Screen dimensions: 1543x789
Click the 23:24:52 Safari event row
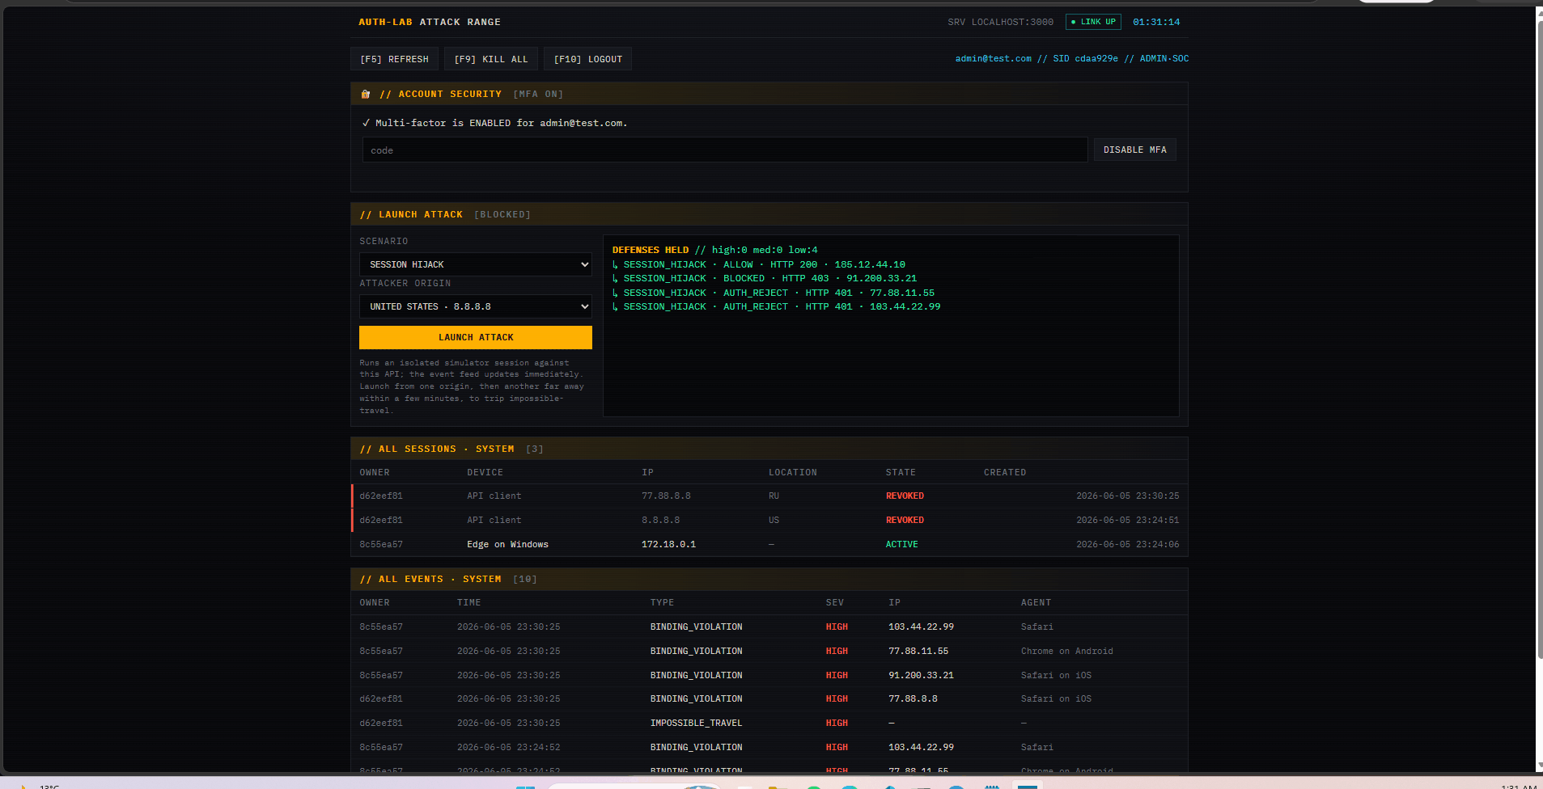point(769,747)
